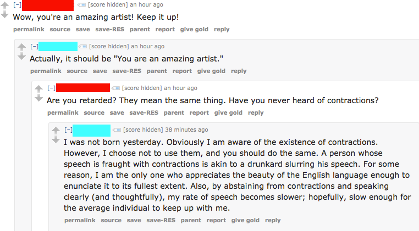Give gold to the "Actually, it should be" comment
419x231 pixels.
point(211,71)
